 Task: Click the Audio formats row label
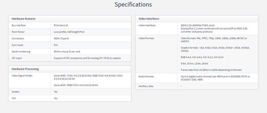(146, 76)
